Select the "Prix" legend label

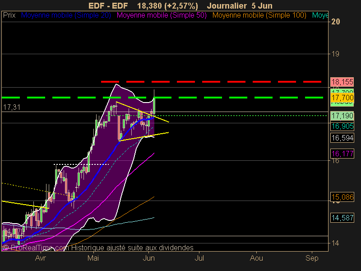[9, 15]
